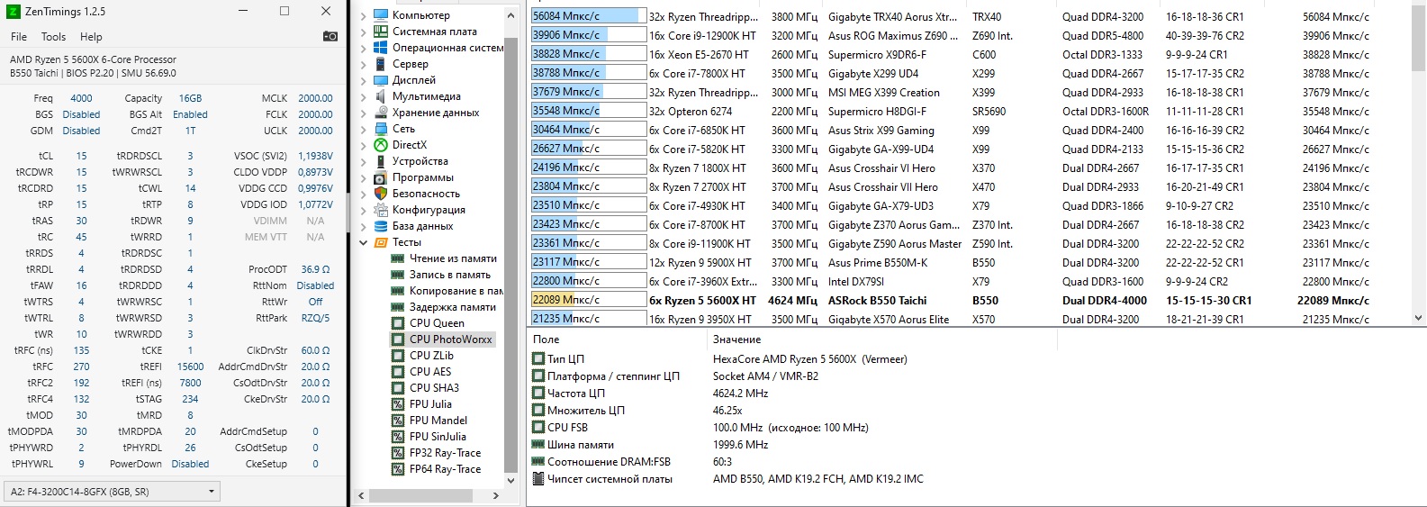Expand the Компьютер tree node
Viewport: 1427px width, 507px height.
pyautogui.click(x=364, y=15)
